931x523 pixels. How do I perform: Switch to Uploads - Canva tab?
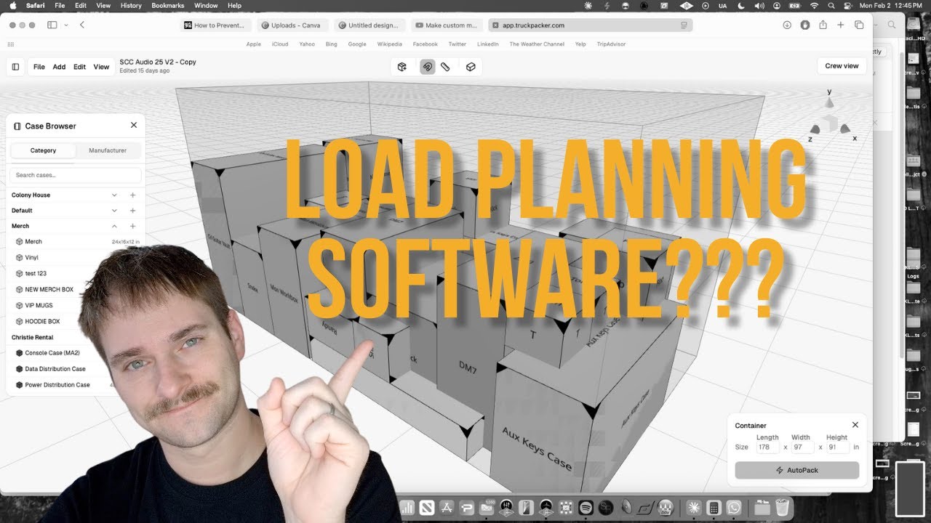293,25
